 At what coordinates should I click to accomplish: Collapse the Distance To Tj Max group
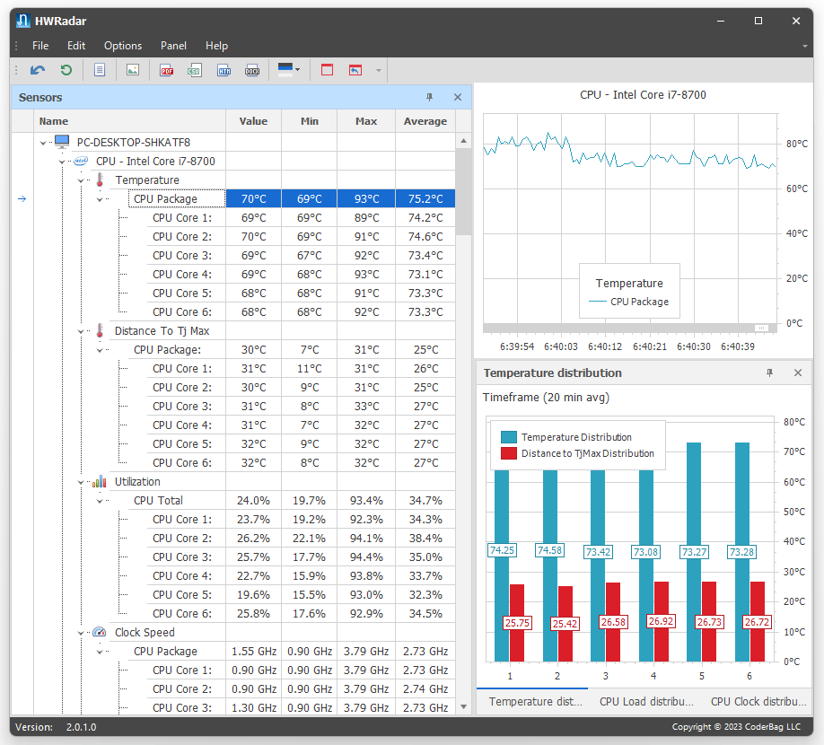point(81,331)
